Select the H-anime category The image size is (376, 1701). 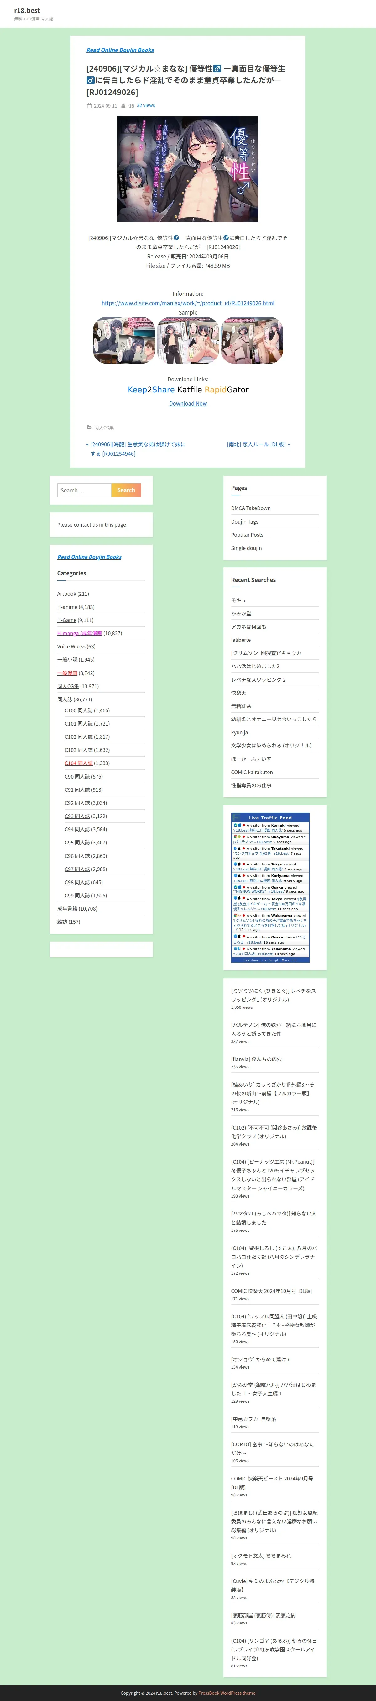pos(67,607)
